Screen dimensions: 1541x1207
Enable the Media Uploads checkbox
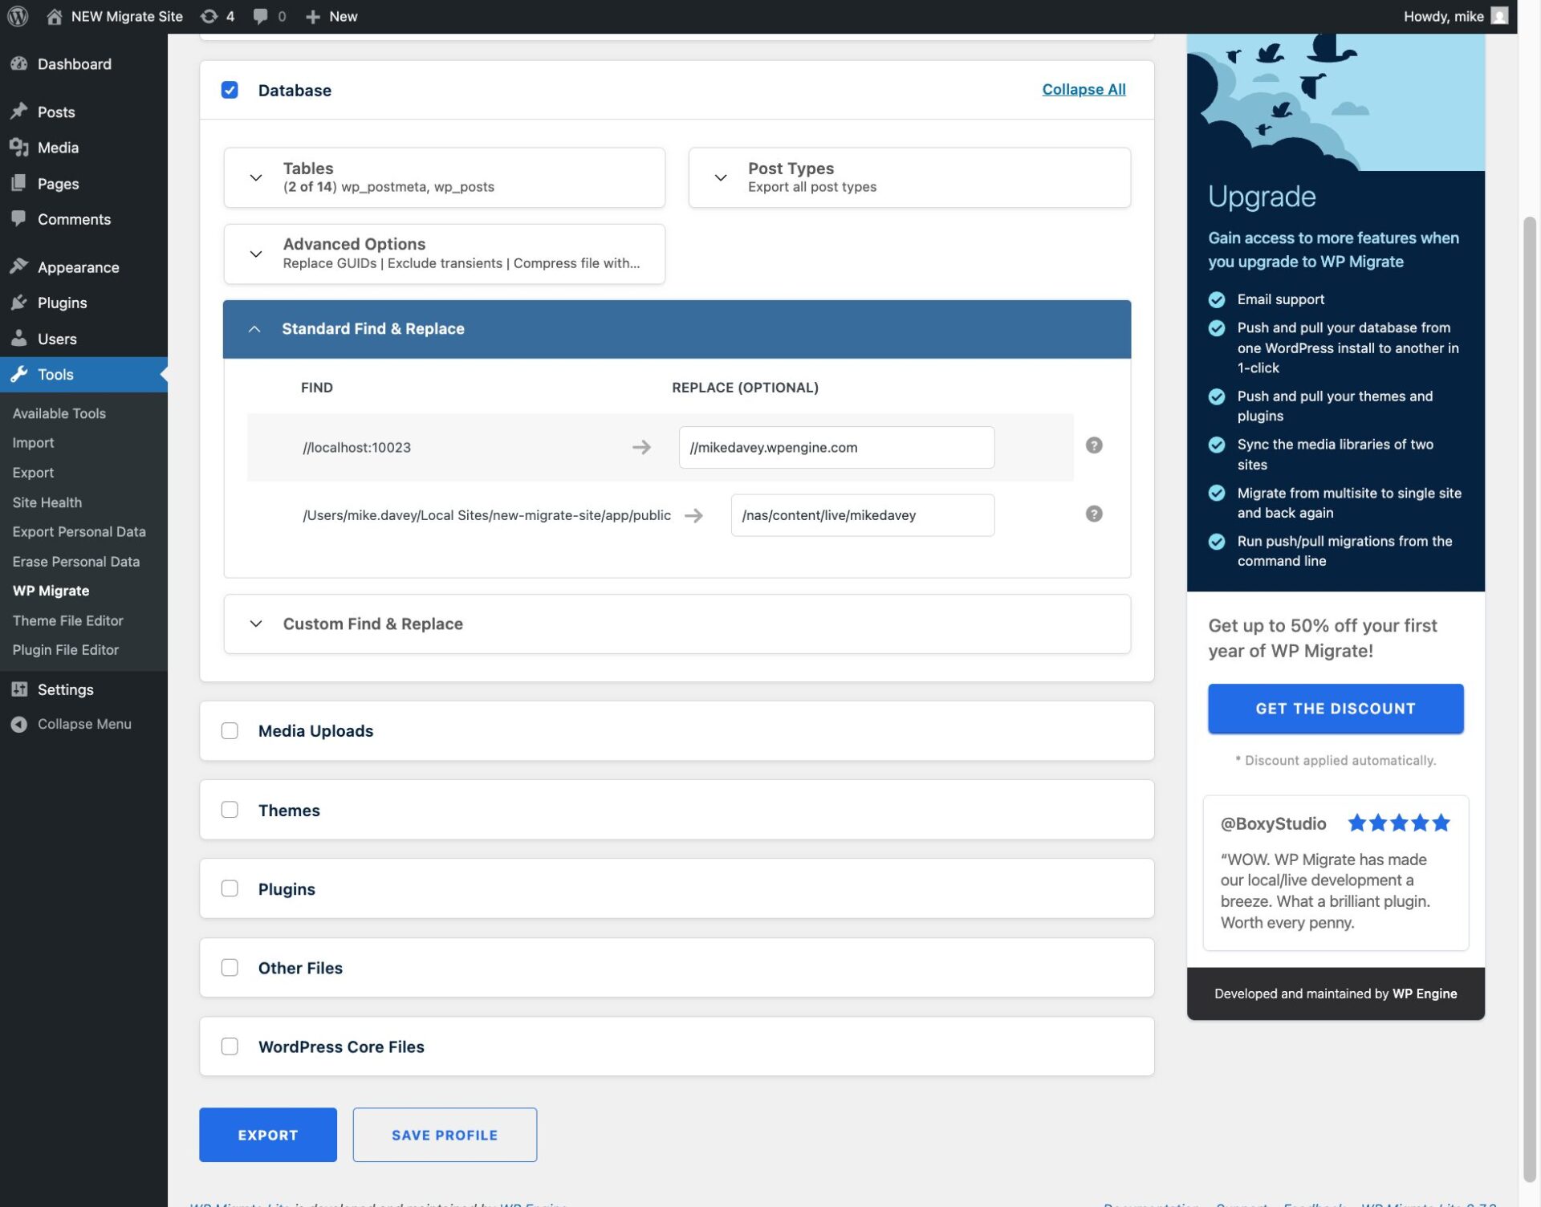(x=230, y=730)
